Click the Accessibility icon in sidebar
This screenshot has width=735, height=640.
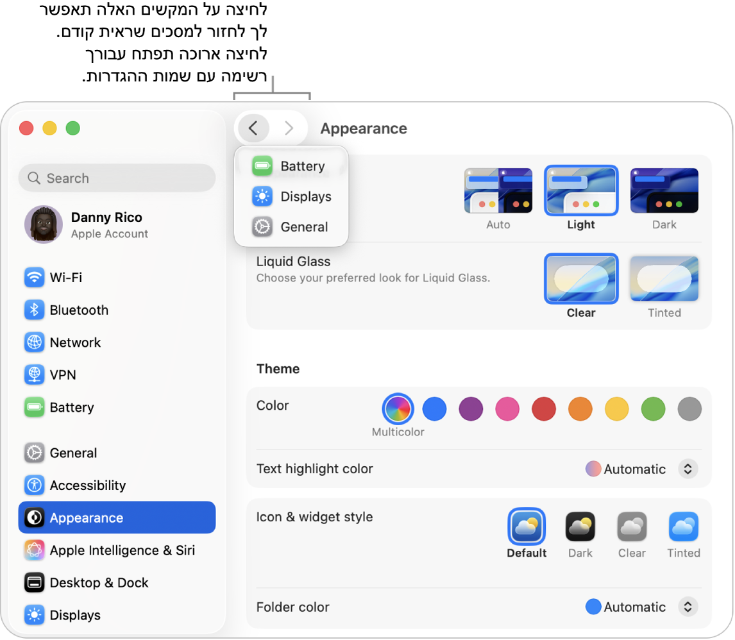click(x=34, y=485)
